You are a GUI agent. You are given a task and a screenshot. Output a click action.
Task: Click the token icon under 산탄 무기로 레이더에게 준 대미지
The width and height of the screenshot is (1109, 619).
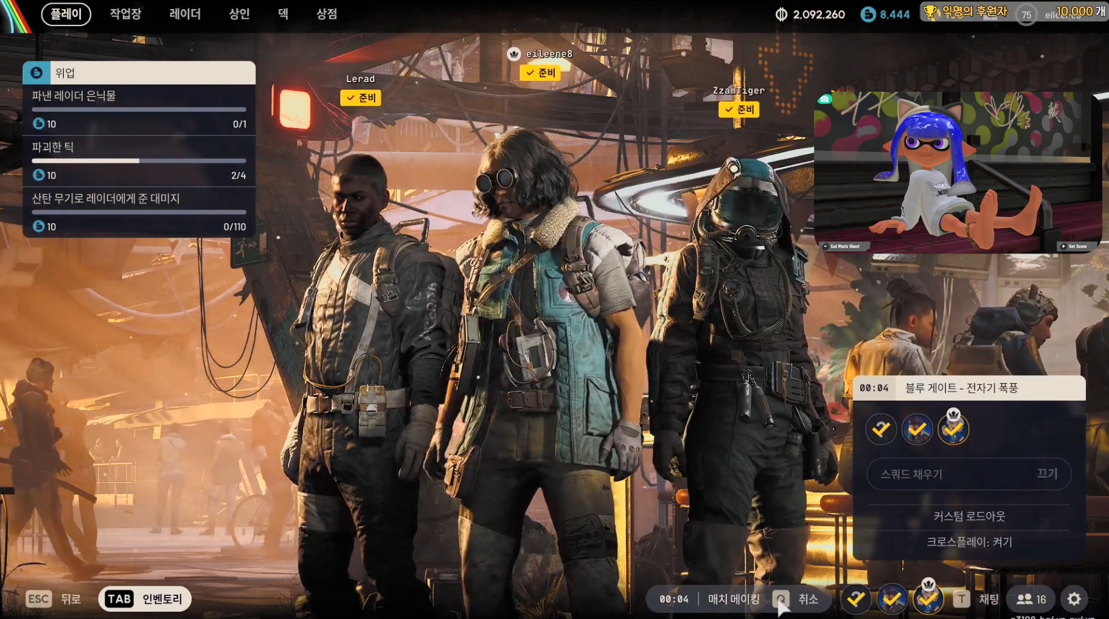pyautogui.click(x=38, y=226)
